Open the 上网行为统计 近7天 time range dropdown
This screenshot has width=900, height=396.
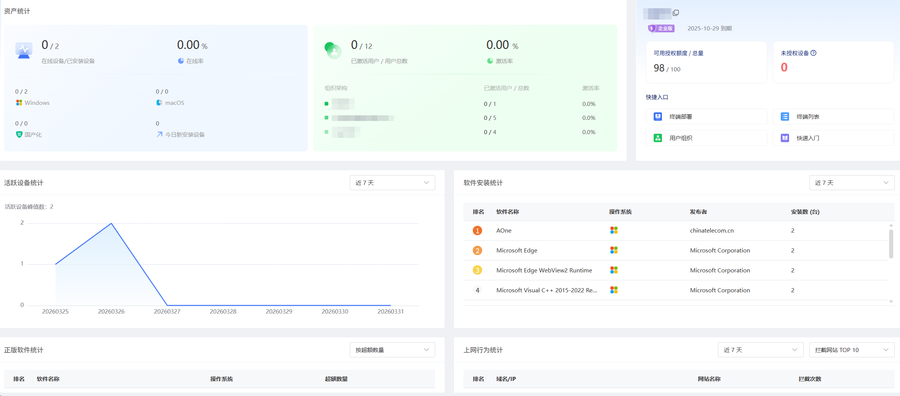click(760, 350)
